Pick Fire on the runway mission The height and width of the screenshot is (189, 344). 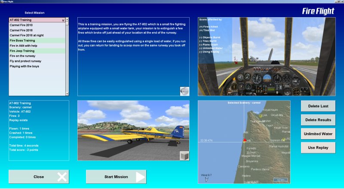click(x=37, y=56)
